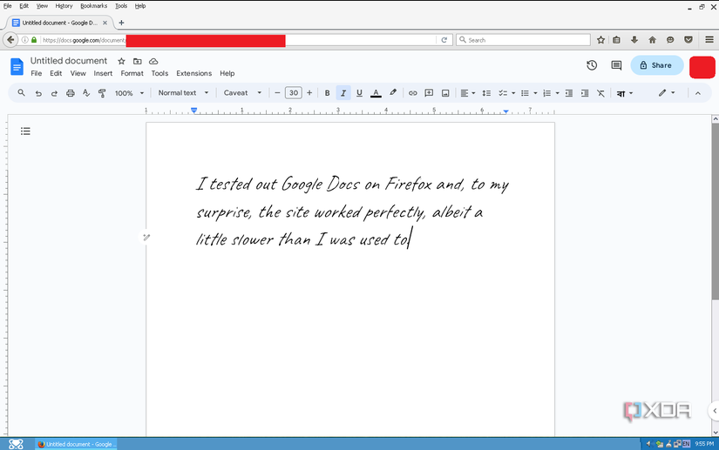
Task: Open the comment history panel
Action: [x=616, y=65]
